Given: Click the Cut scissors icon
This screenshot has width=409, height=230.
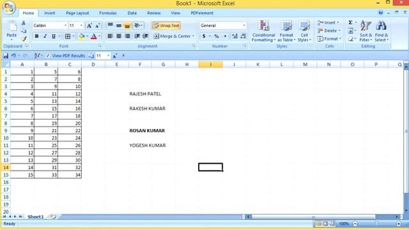Looking at the screenshot, I should tap(24, 23).
